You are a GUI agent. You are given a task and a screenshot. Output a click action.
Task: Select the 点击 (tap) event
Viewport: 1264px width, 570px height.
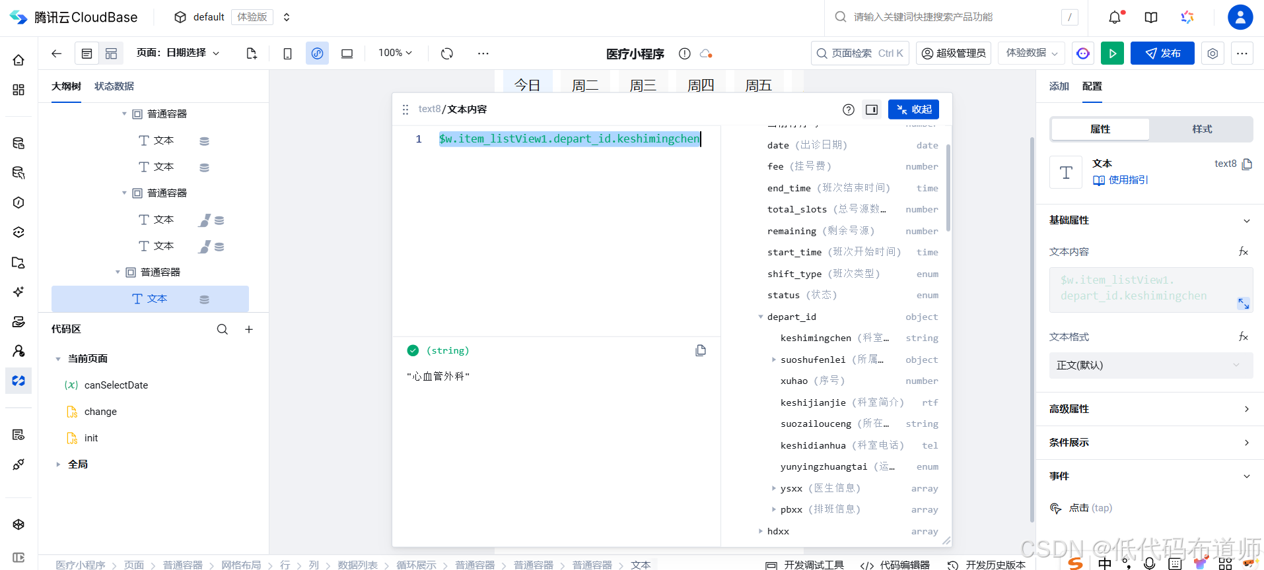click(1090, 508)
